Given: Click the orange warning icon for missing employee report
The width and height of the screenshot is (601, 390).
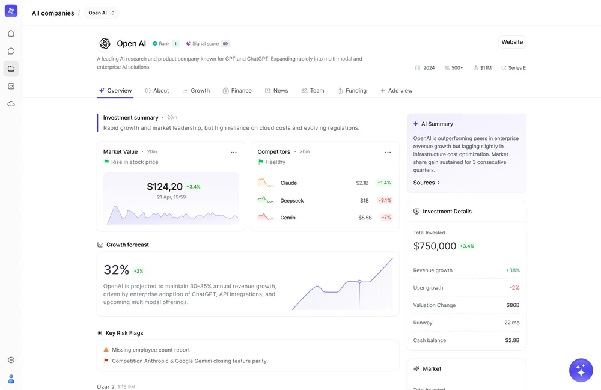Looking at the screenshot, I should click(106, 349).
